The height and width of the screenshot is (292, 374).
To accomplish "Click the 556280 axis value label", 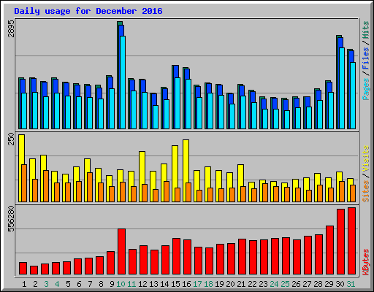I will [x=12, y=219].
